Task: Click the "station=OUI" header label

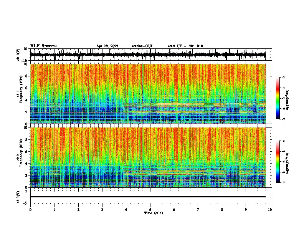Action: coord(142,46)
